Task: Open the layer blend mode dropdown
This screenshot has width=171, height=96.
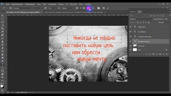Action: [x=141, y=19]
